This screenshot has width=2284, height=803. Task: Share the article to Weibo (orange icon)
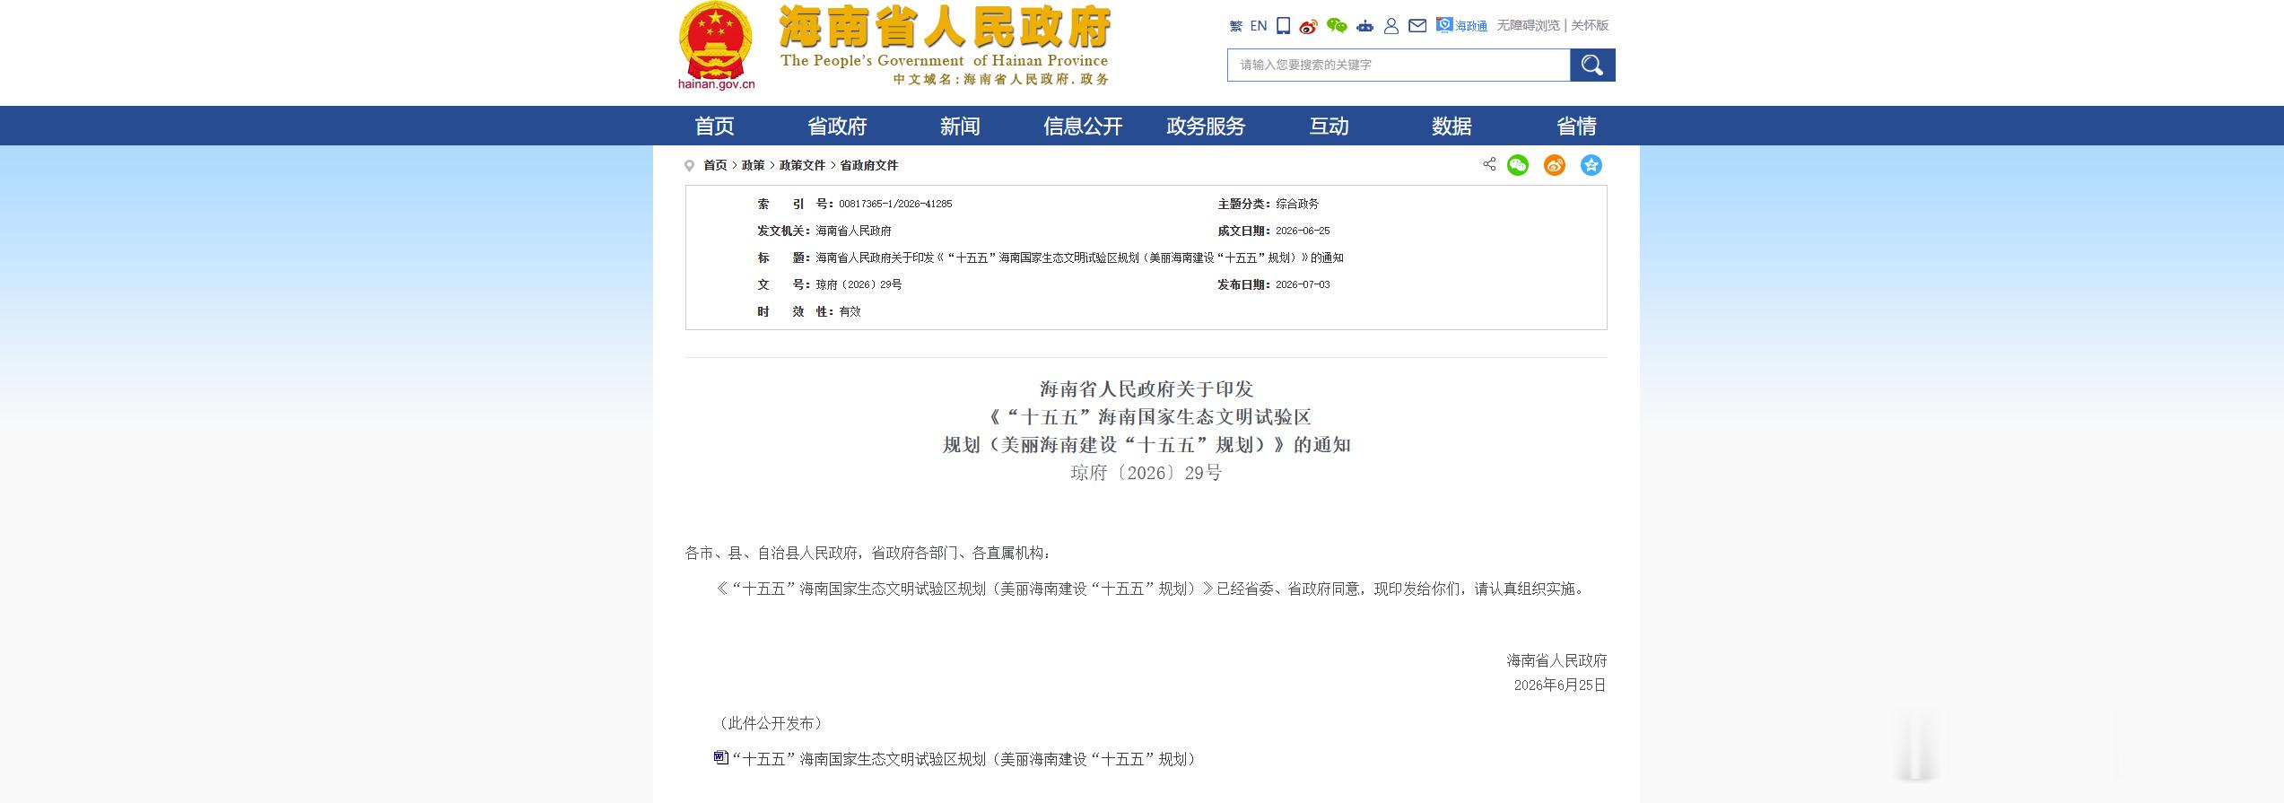[1555, 165]
